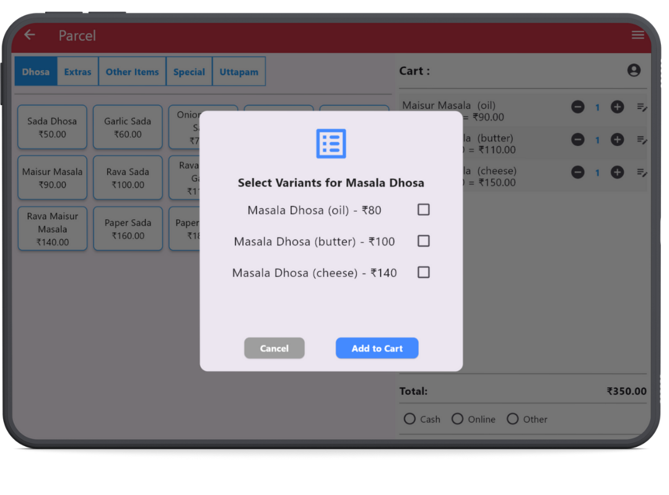Click the back arrow next to Parcel
Viewport: 669px width, 495px height.
pos(30,35)
